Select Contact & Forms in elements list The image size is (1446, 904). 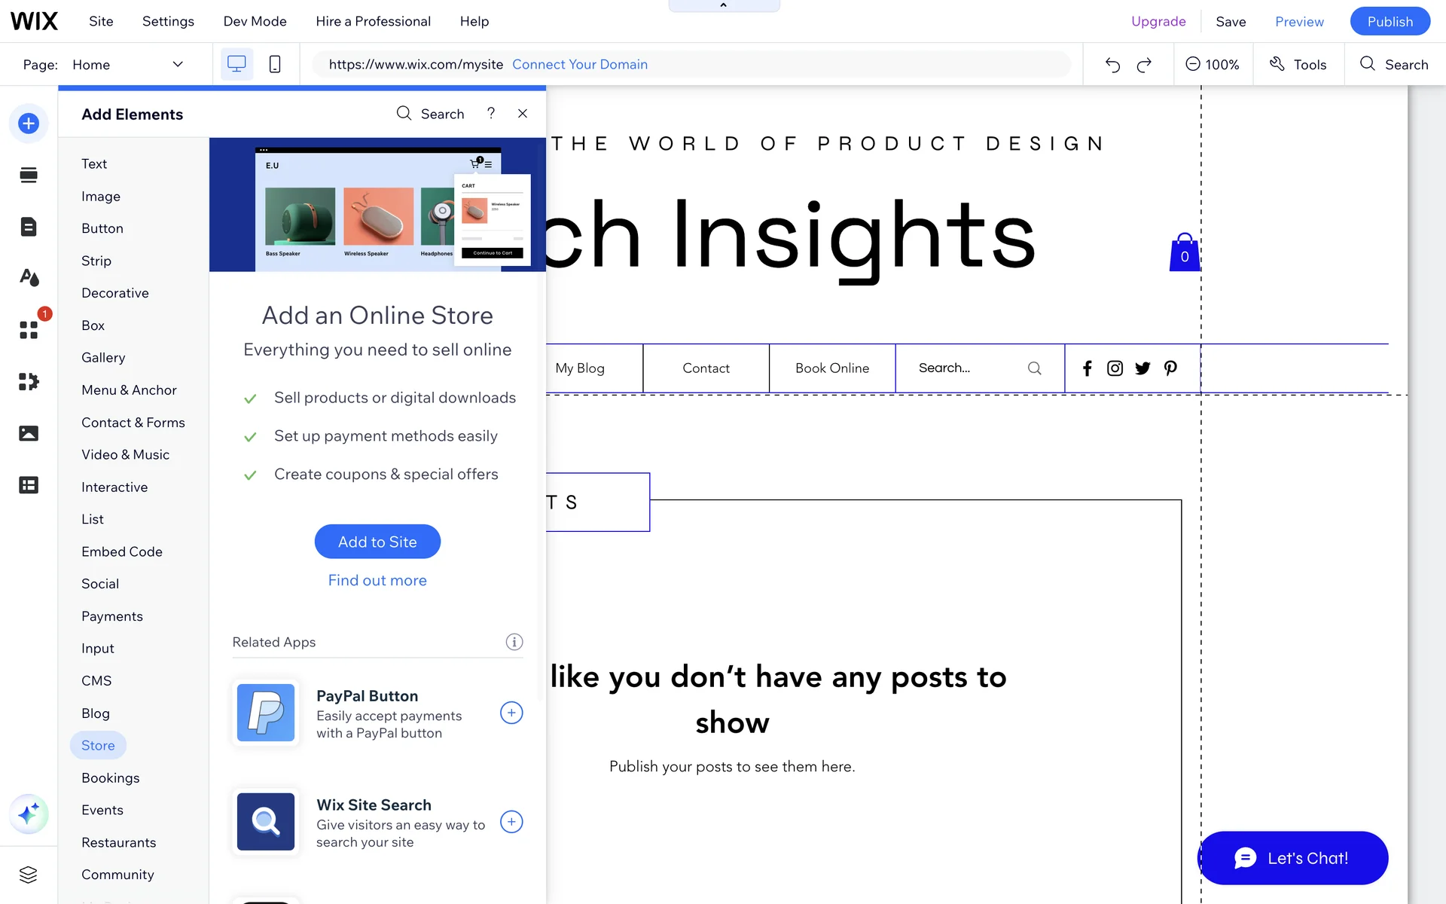coord(133,423)
